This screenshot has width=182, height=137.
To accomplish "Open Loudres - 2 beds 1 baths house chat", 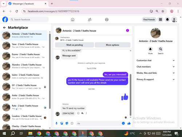I will pos(24,118).
